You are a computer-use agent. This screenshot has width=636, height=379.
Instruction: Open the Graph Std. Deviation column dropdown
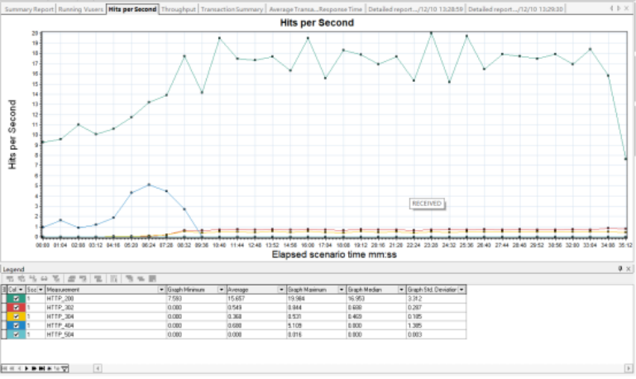(461, 290)
